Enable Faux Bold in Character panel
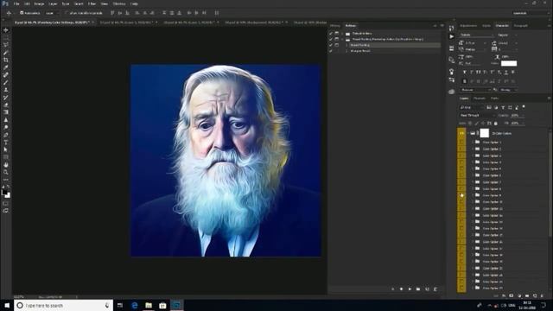 point(465,72)
